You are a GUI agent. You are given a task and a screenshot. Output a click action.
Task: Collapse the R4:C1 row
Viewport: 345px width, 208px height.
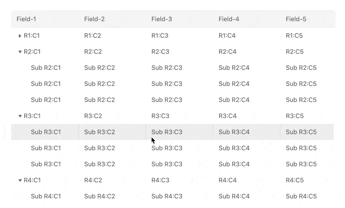coord(20,180)
